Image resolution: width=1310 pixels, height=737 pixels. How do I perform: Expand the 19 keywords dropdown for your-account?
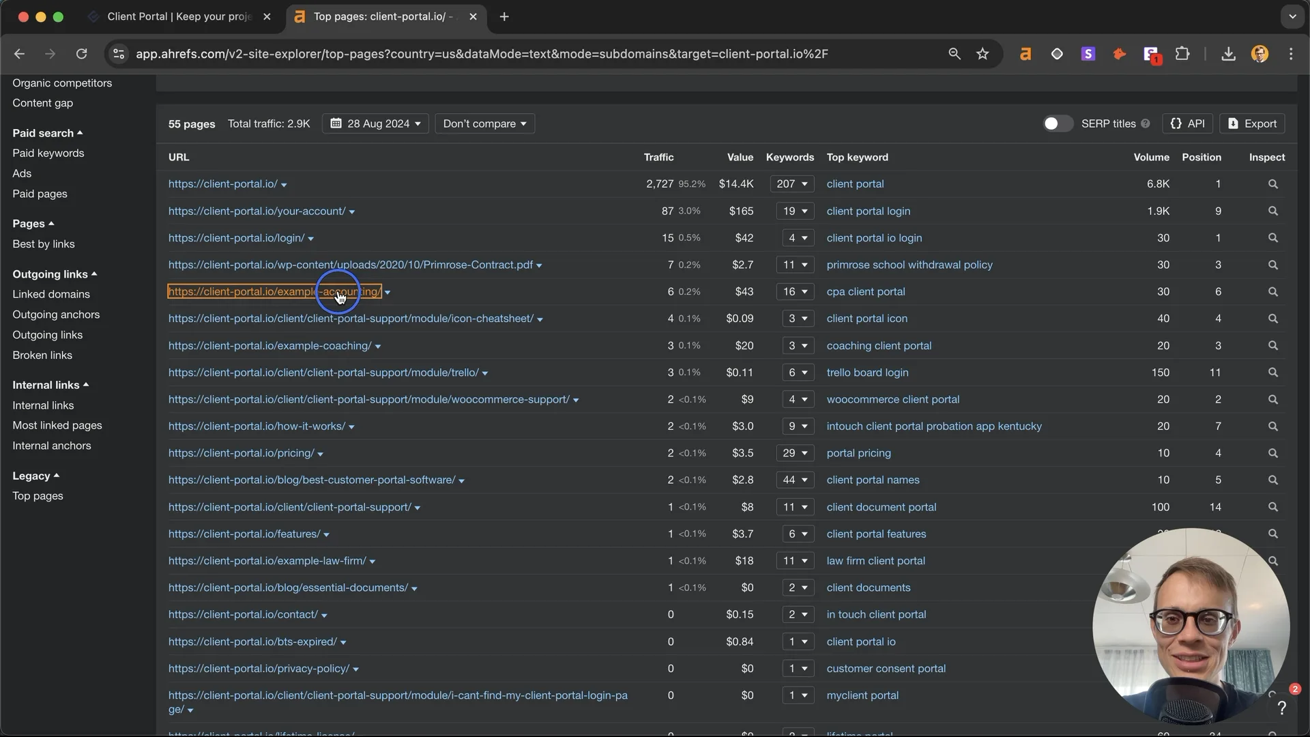(795, 211)
